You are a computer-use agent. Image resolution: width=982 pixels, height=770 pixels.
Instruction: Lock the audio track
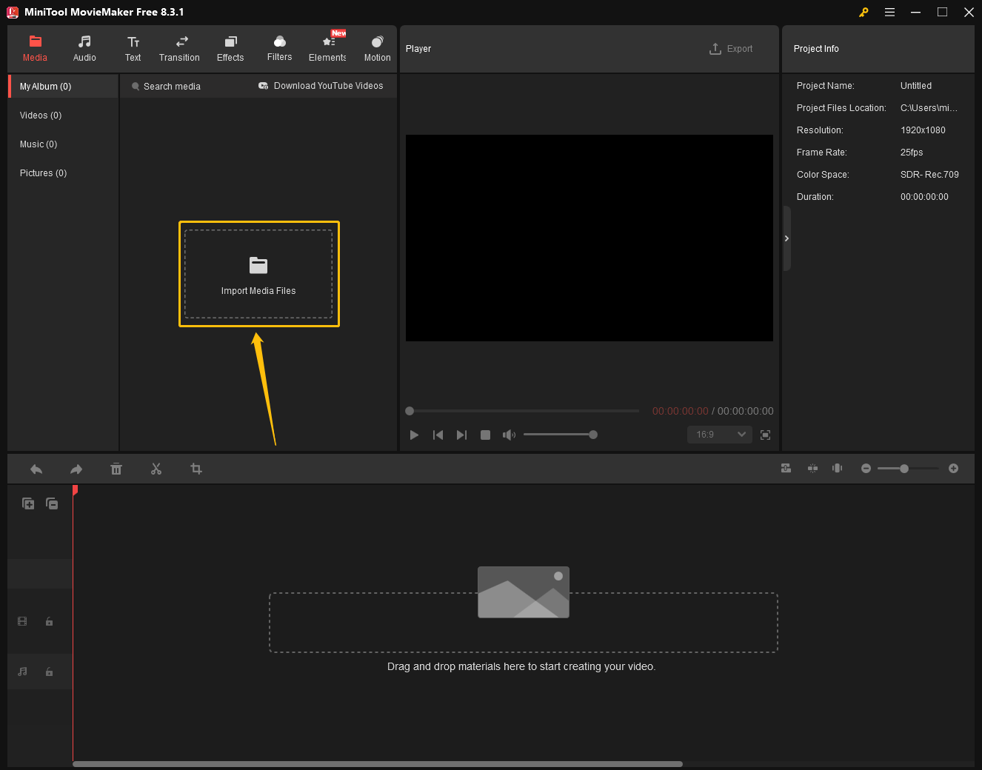coord(49,672)
